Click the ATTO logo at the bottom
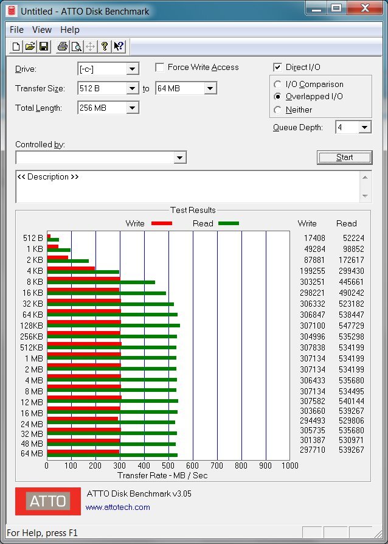The width and height of the screenshot is (388, 544). pyautogui.click(x=48, y=501)
